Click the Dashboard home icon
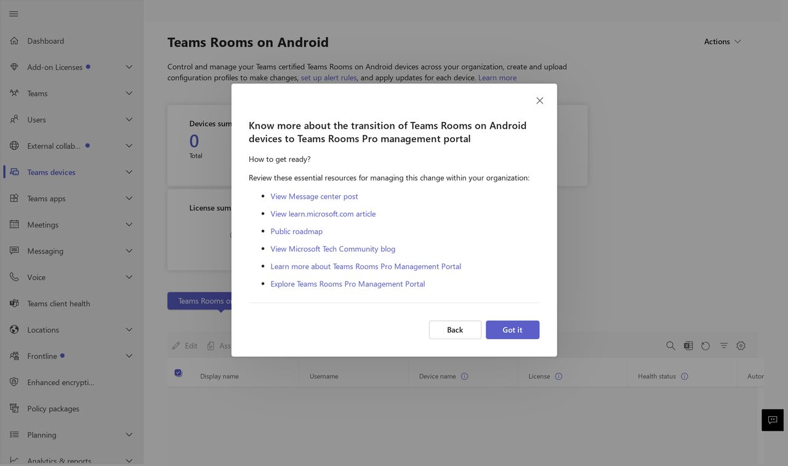The width and height of the screenshot is (788, 466). [14, 41]
